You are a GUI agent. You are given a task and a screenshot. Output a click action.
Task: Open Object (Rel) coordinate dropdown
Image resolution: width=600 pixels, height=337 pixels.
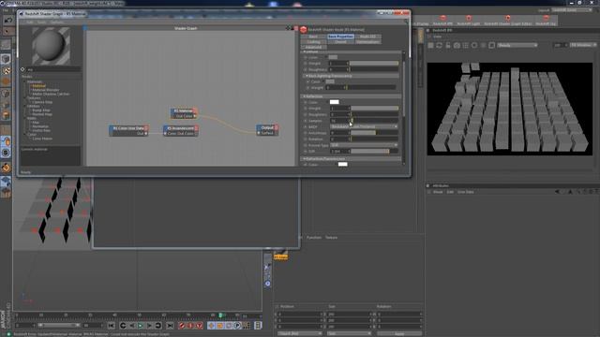pyautogui.click(x=300, y=333)
